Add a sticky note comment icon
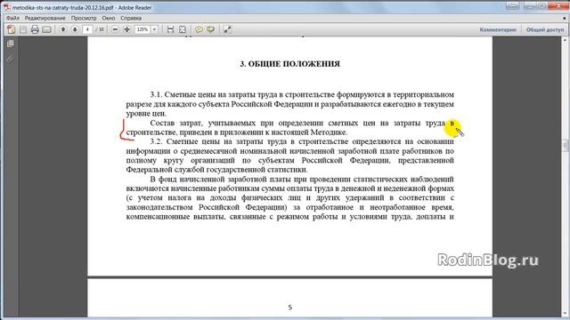 tap(199, 29)
